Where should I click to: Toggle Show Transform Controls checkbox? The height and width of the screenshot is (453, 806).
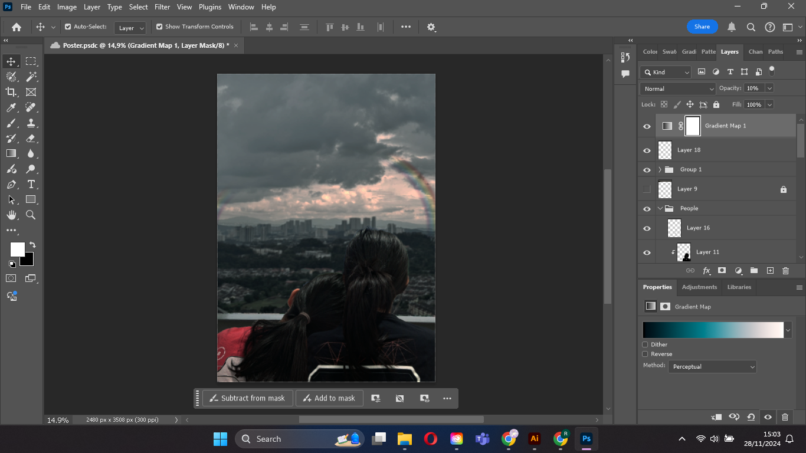[x=159, y=27]
